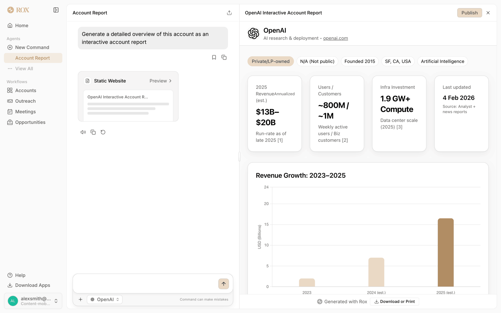Select the Account Report agent item
Image resolution: width=501 pixels, height=313 pixels.
point(33,58)
